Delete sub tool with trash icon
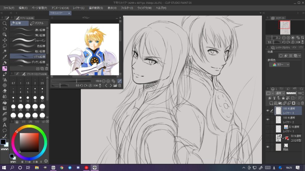305x171 pixels. pos(47,69)
